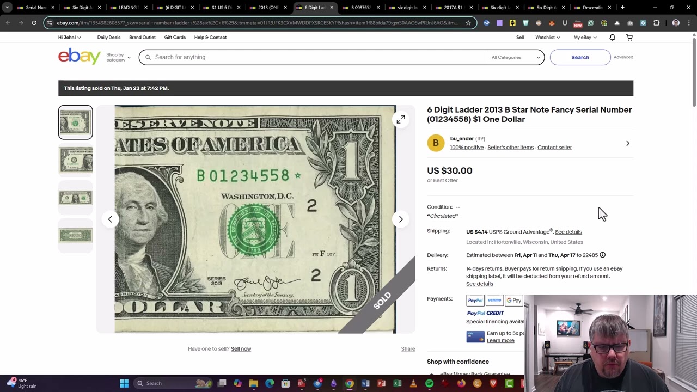Select third thumbnail of full bill front
Screen dimensions: 697x392
click(x=76, y=198)
